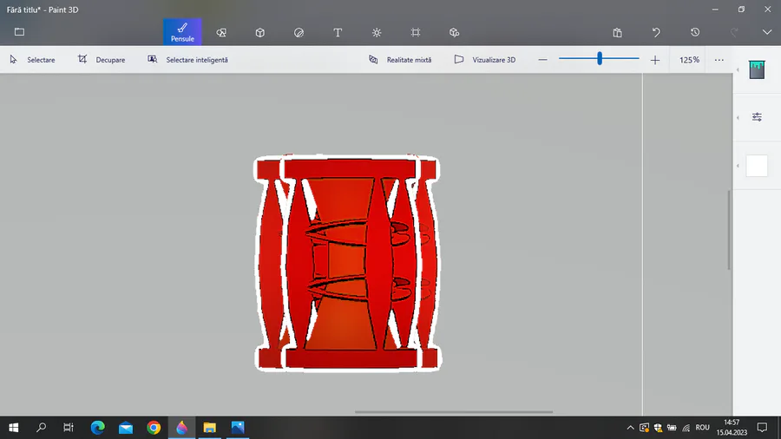Select the Pensule tab
This screenshot has height=439, width=781.
182,32
